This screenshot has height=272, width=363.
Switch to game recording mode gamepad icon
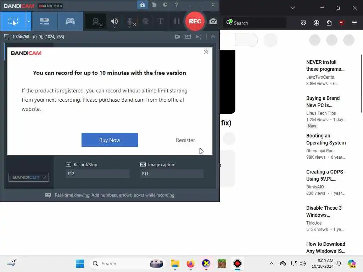tap(70, 22)
